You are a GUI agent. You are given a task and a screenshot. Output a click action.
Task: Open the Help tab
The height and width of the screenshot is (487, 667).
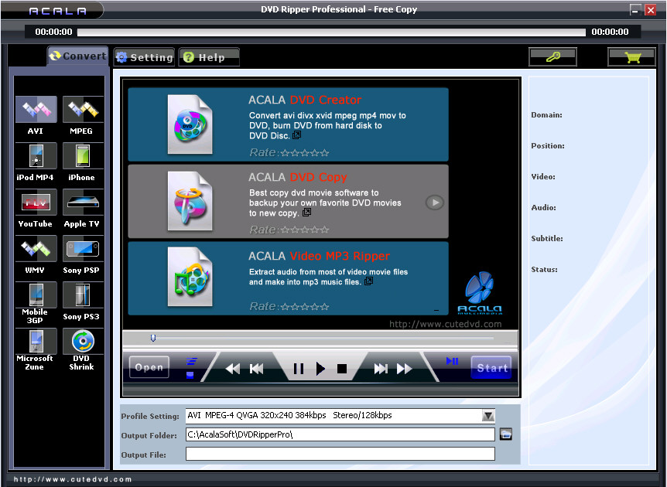[209, 57]
